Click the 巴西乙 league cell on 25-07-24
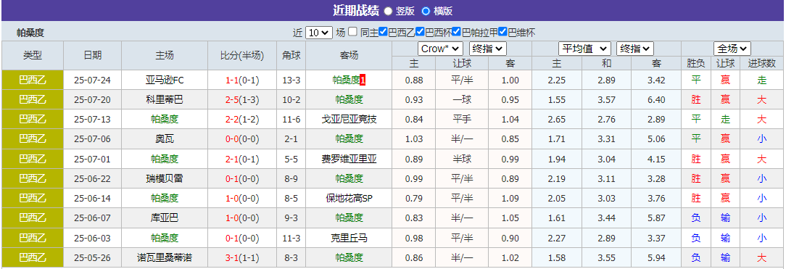Image resolution: width=786 pixels, height=269 pixels. pos(33,80)
